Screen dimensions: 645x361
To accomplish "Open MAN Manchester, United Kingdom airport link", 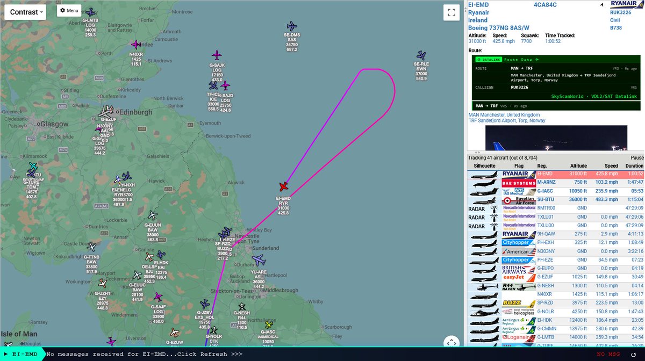I will pyautogui.click(x=504, y=115).
